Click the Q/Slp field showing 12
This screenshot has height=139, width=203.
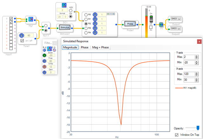click(51, 67)
